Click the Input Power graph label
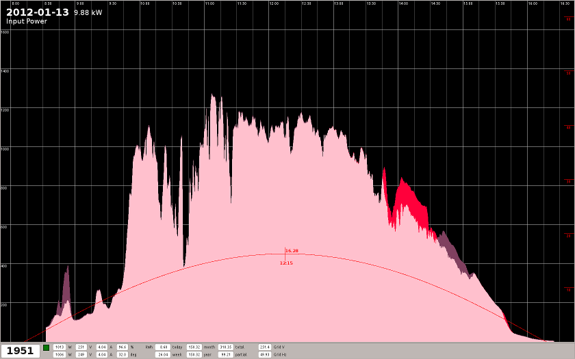Viewport: 575px width, 359px height. pos(27,21)
